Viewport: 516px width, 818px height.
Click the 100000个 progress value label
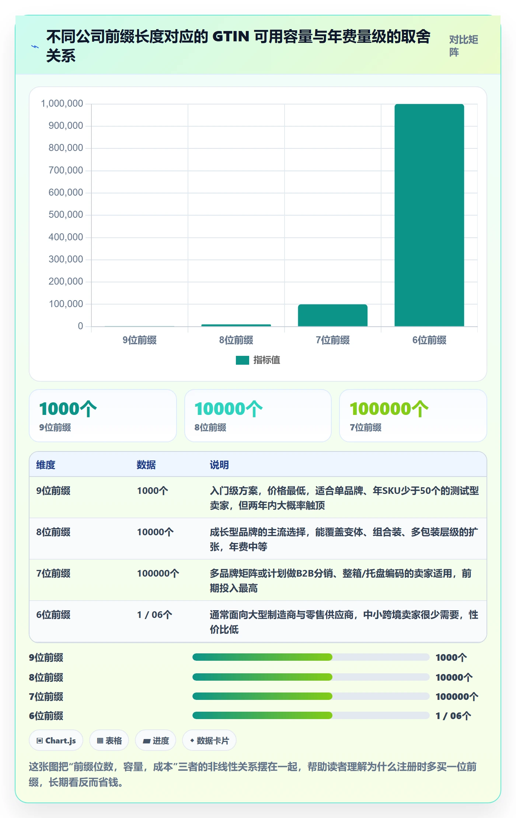pos(457,697)
